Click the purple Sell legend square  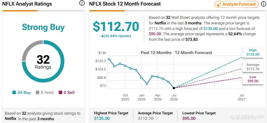[x=60, y=92]
